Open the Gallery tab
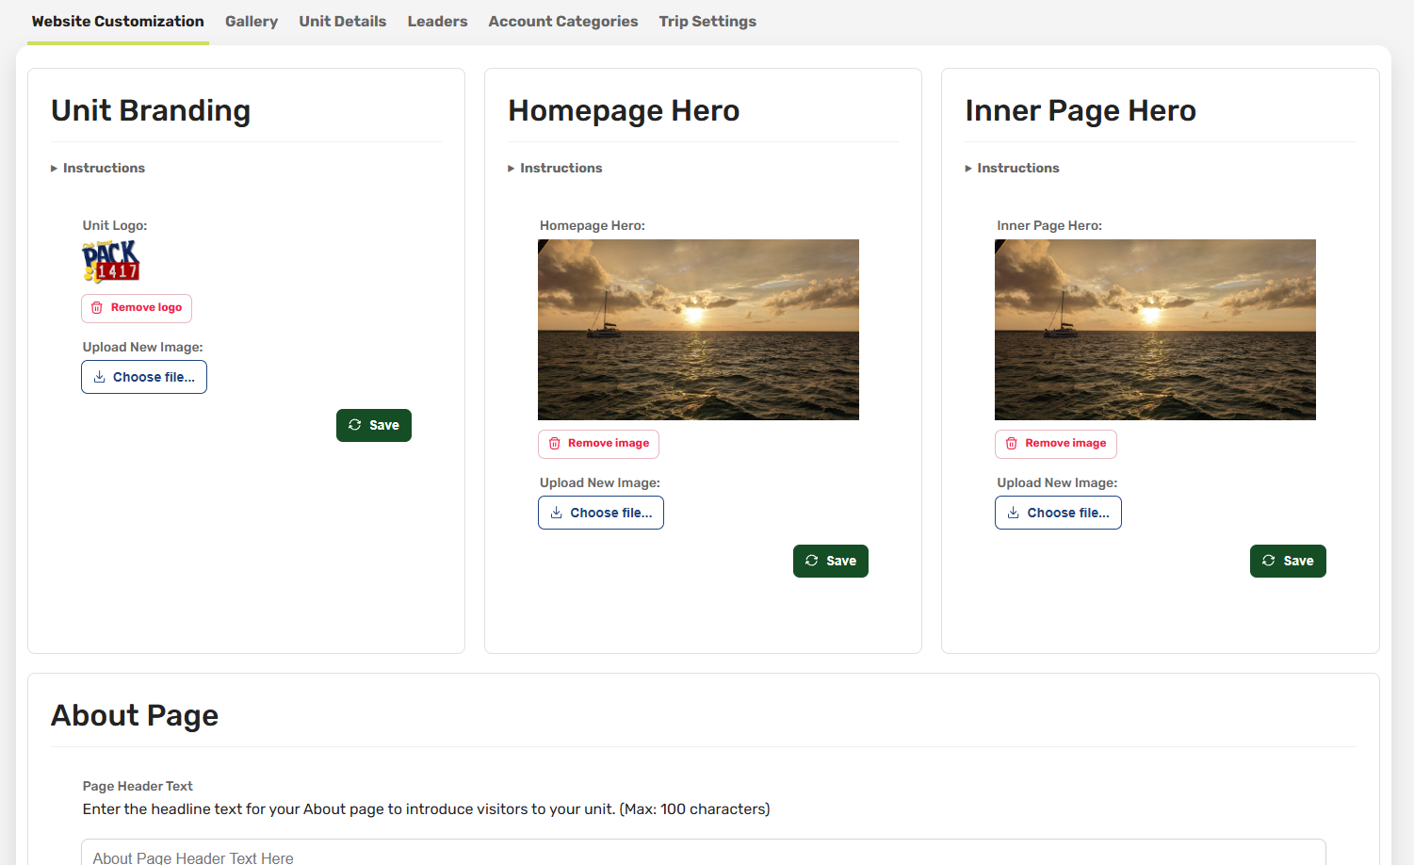 tap(252, 21)
